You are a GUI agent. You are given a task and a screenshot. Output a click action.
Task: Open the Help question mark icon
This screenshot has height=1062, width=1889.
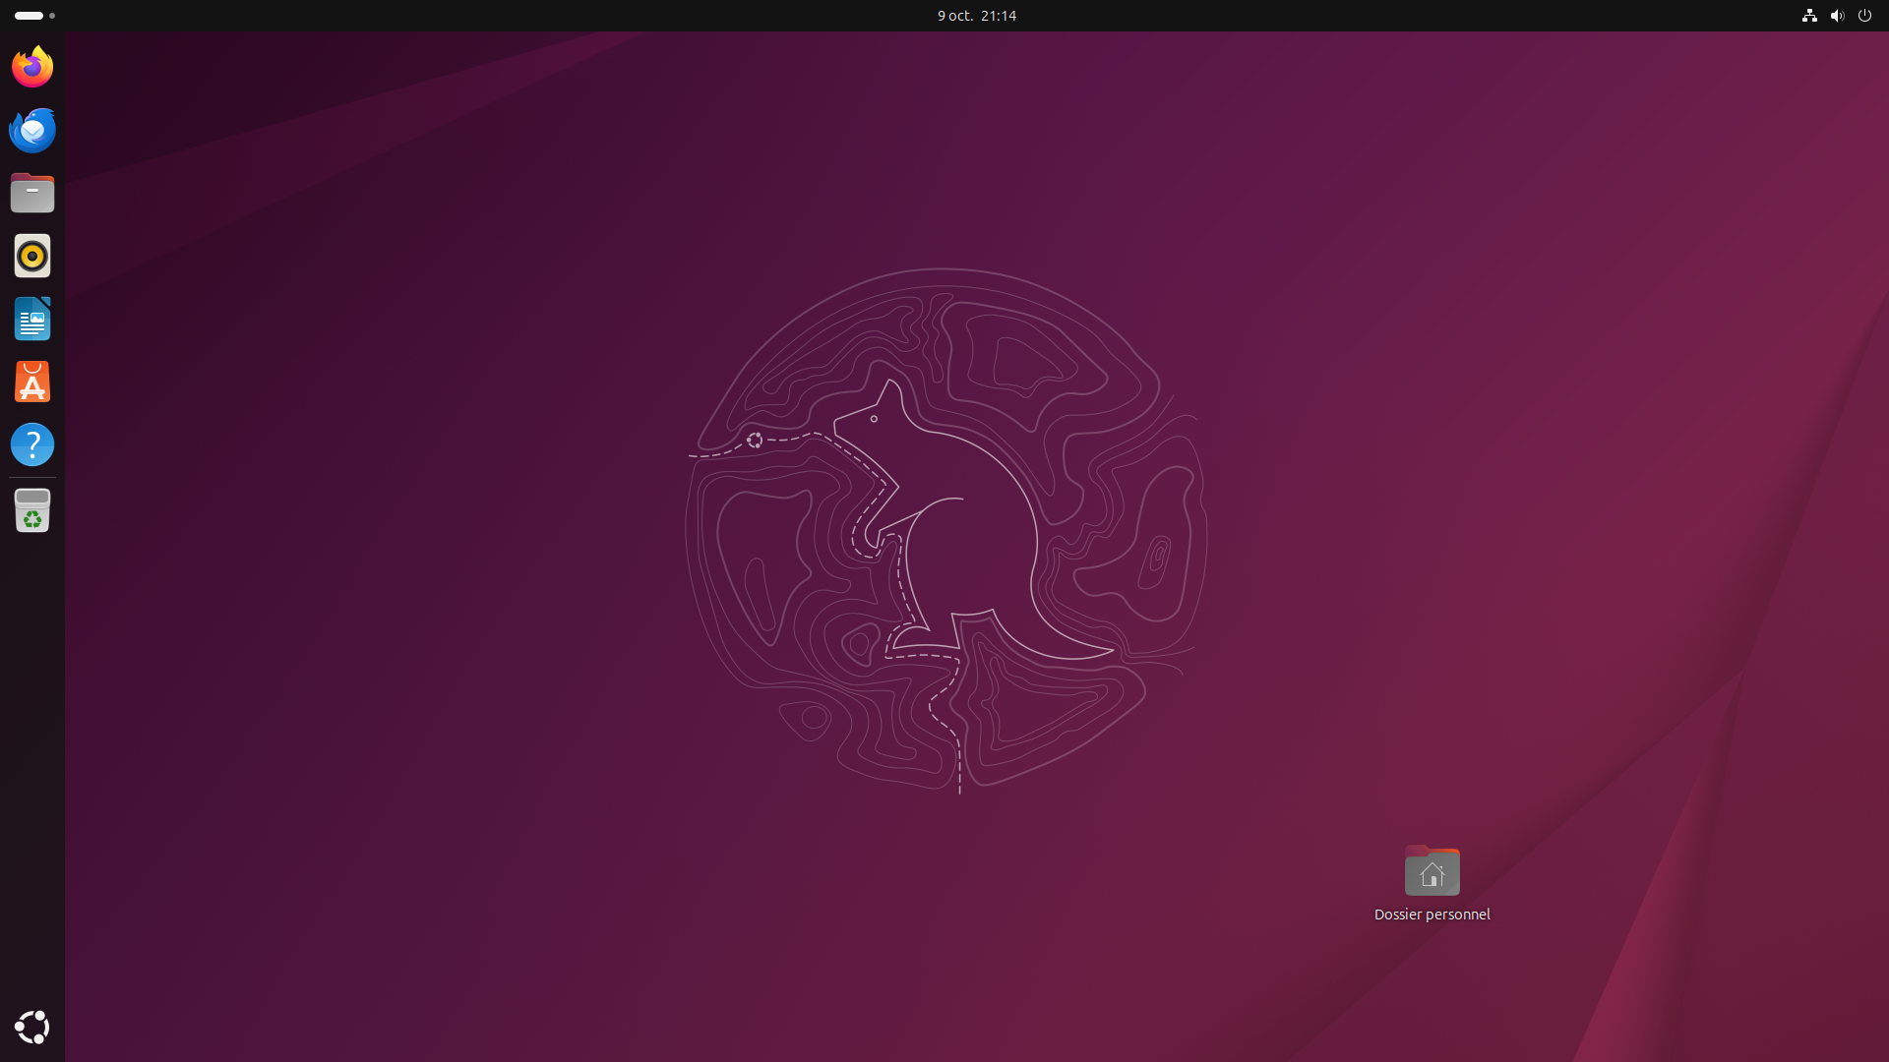pyautogui.click(x=32, y=444)
